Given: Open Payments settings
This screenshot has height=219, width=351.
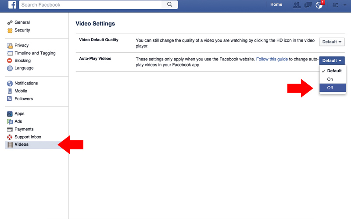Looking at the screenshot, I should click(24, 129).
